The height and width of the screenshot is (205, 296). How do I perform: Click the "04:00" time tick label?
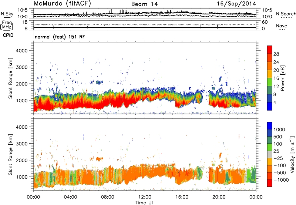[x=70, y=197]
